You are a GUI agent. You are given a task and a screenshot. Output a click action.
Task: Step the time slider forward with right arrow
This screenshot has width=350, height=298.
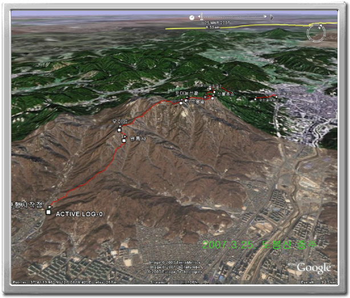(265, 17)
